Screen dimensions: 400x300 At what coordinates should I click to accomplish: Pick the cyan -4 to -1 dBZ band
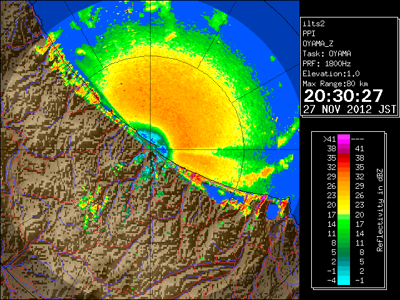point(344,281)
